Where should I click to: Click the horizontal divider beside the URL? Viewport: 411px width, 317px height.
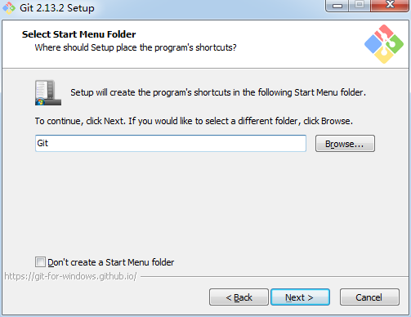point(275,277)
